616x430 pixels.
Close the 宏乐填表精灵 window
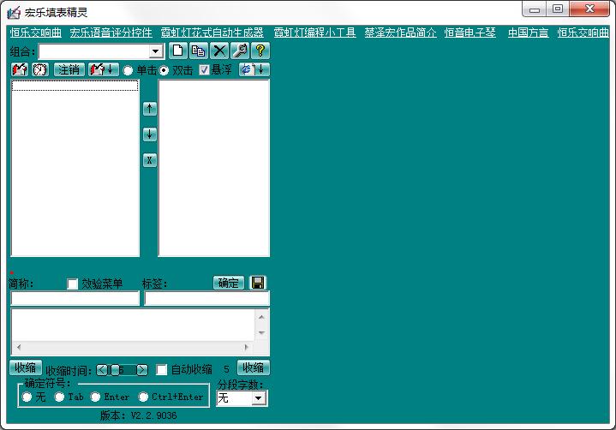point(589,9)
